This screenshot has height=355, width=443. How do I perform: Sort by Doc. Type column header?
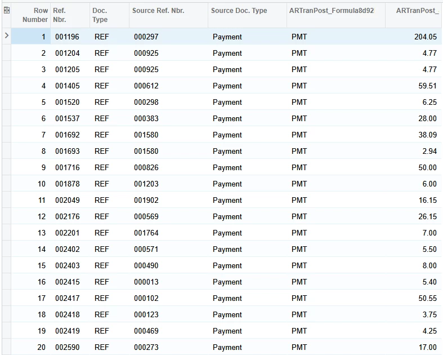point(110,15)
